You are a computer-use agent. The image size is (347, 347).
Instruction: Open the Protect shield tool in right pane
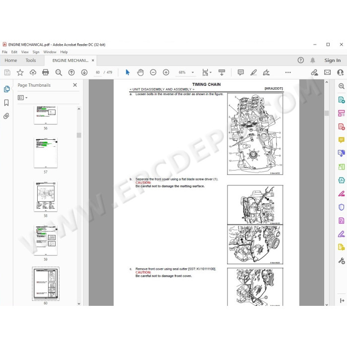click(341, 207)
